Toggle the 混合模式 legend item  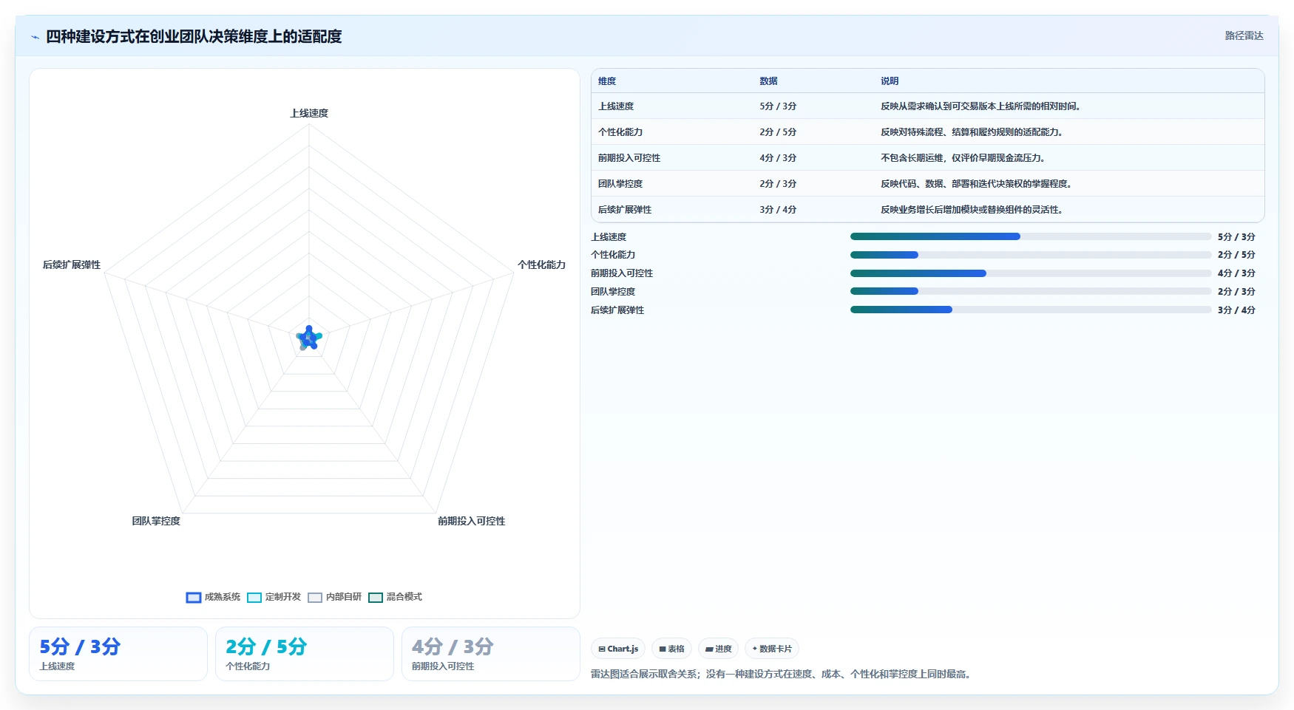[x=395, y=597]
